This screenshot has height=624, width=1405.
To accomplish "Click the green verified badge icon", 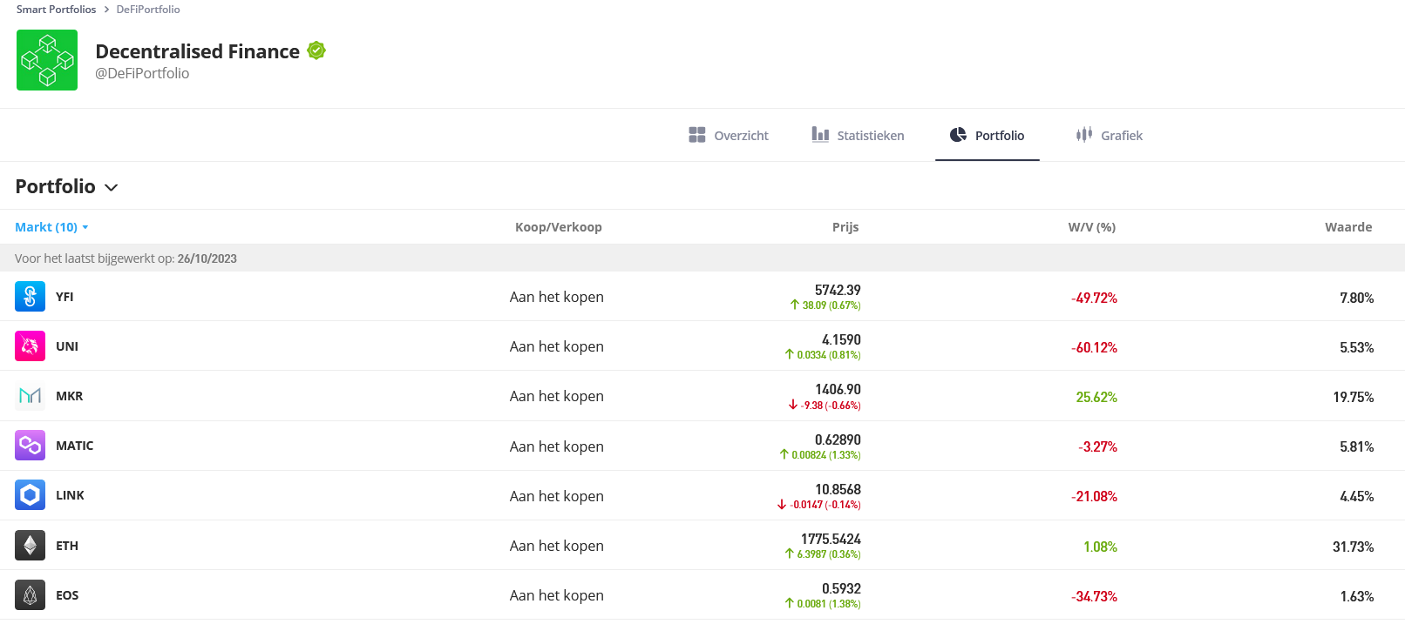I will [316, 50].
